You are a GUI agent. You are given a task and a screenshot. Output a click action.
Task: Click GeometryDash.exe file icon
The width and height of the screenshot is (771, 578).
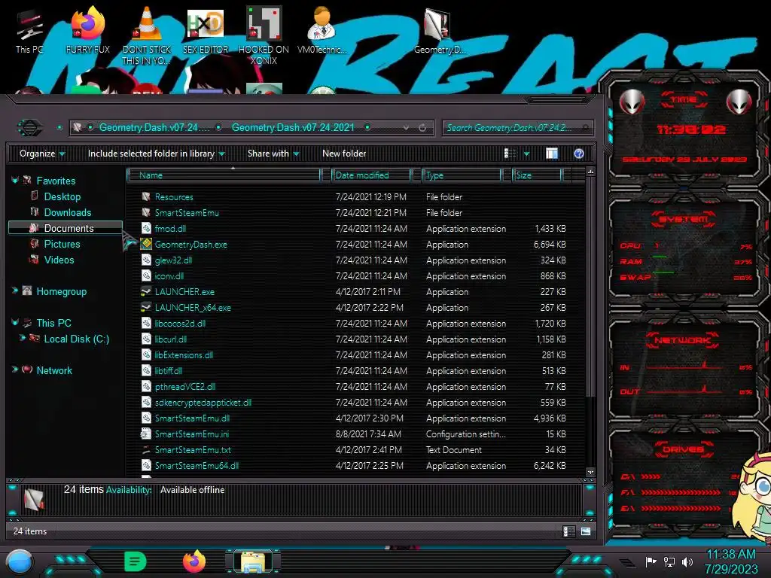146,245
